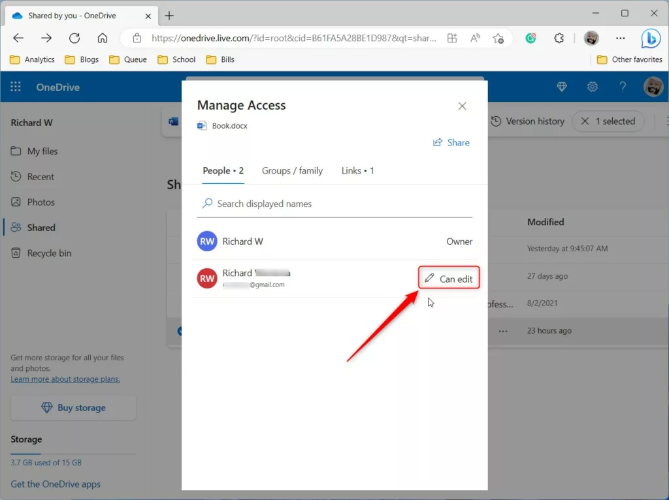The height and width of the screenshot is (500, 669).
Task: Open Version history
Action: click(527, 121)
